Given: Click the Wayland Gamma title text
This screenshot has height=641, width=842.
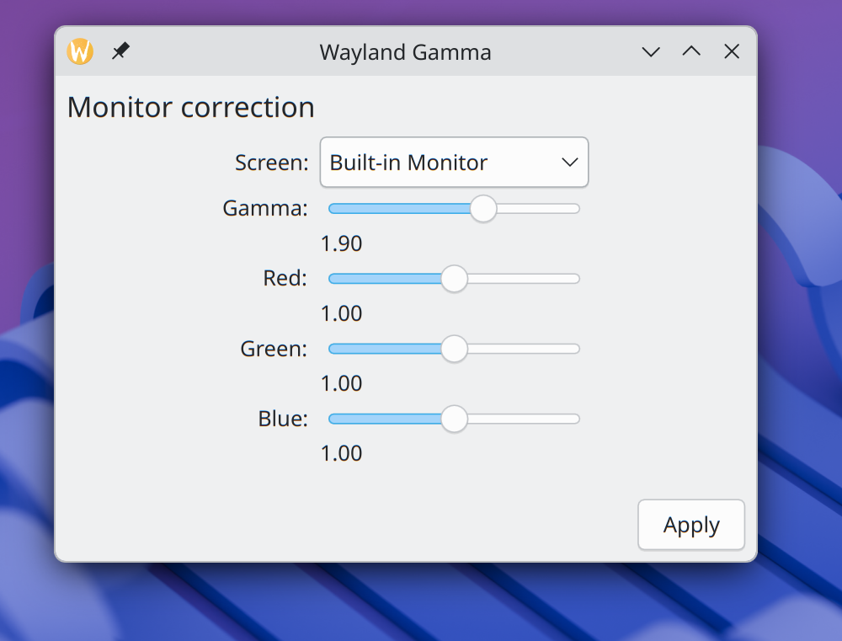Looking at the screenshot, I should tap(406, 52).
